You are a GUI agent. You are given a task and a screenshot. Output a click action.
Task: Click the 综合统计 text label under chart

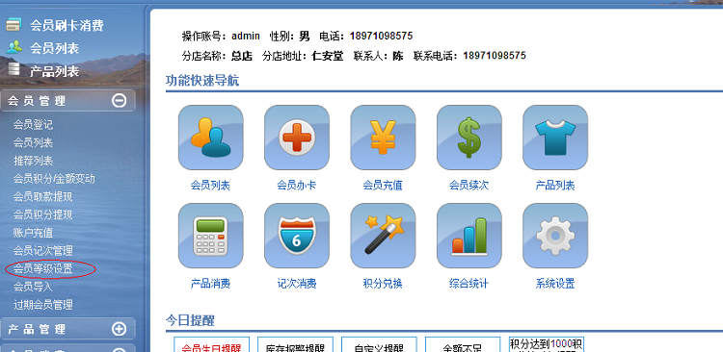click(x=469, y=284)
